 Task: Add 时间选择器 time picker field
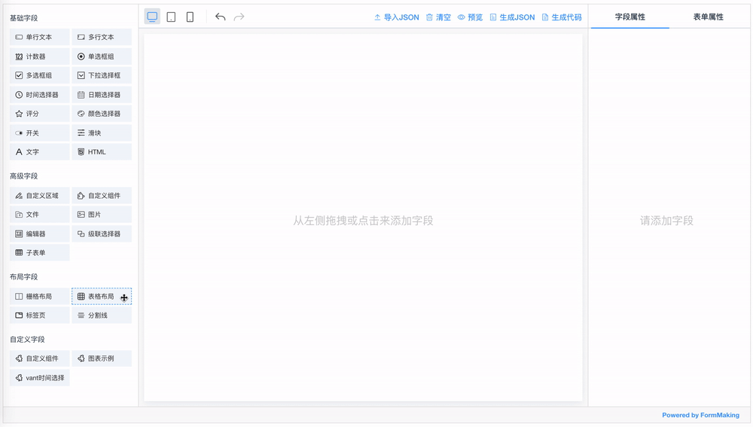(39, 95)
